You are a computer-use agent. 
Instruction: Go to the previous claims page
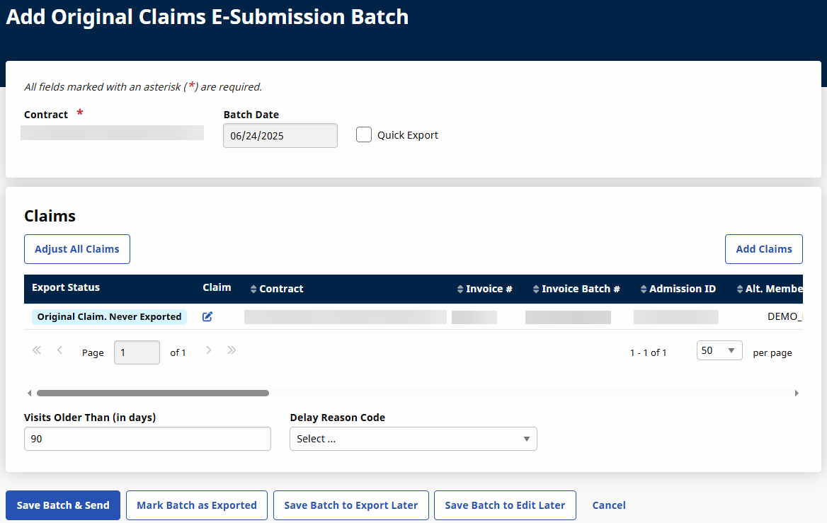(x=60, y=350)
